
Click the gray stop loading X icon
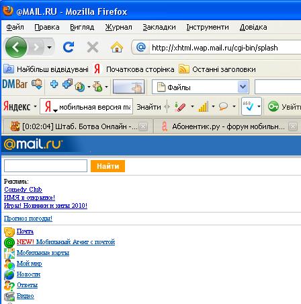pyautogui.click(x=93, y=47)
